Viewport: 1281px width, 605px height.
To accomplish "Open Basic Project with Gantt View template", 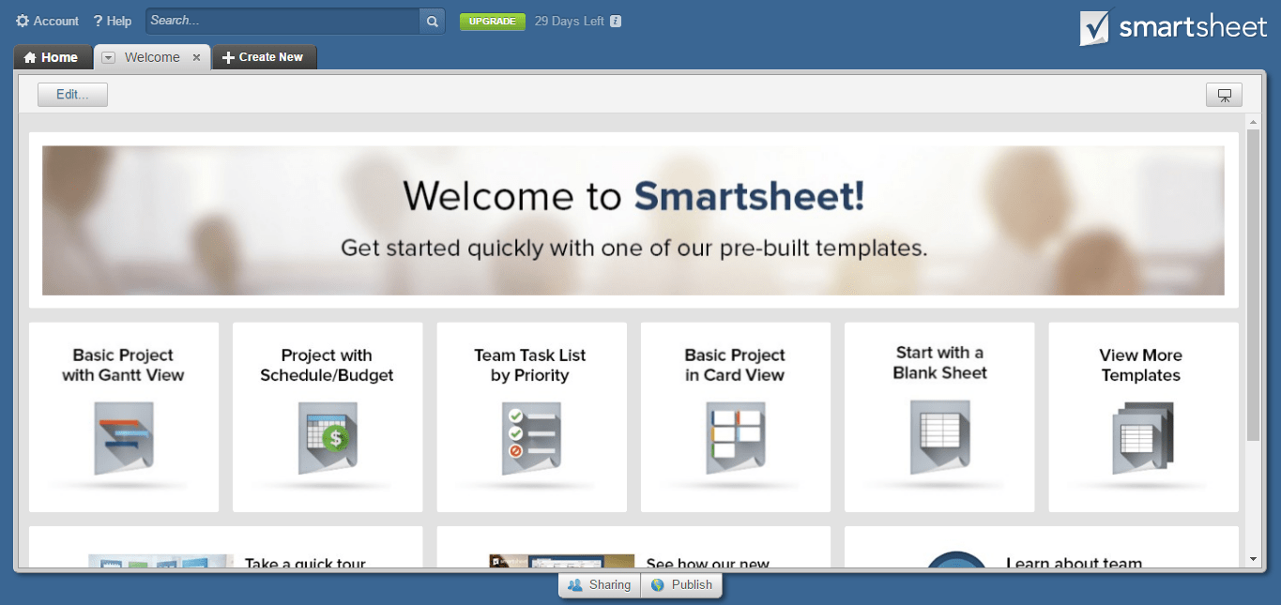I will [124, 417].
